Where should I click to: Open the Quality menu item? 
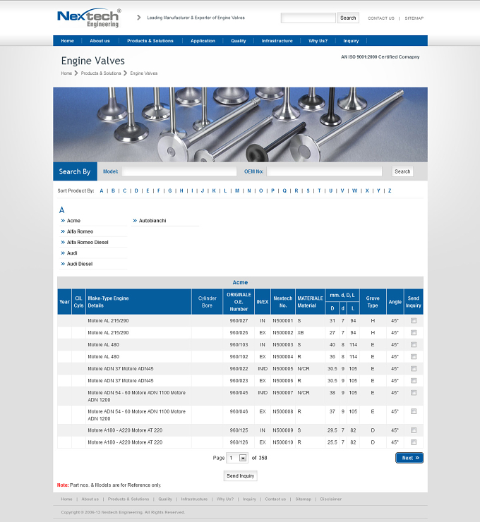click(x=239, y=41)
